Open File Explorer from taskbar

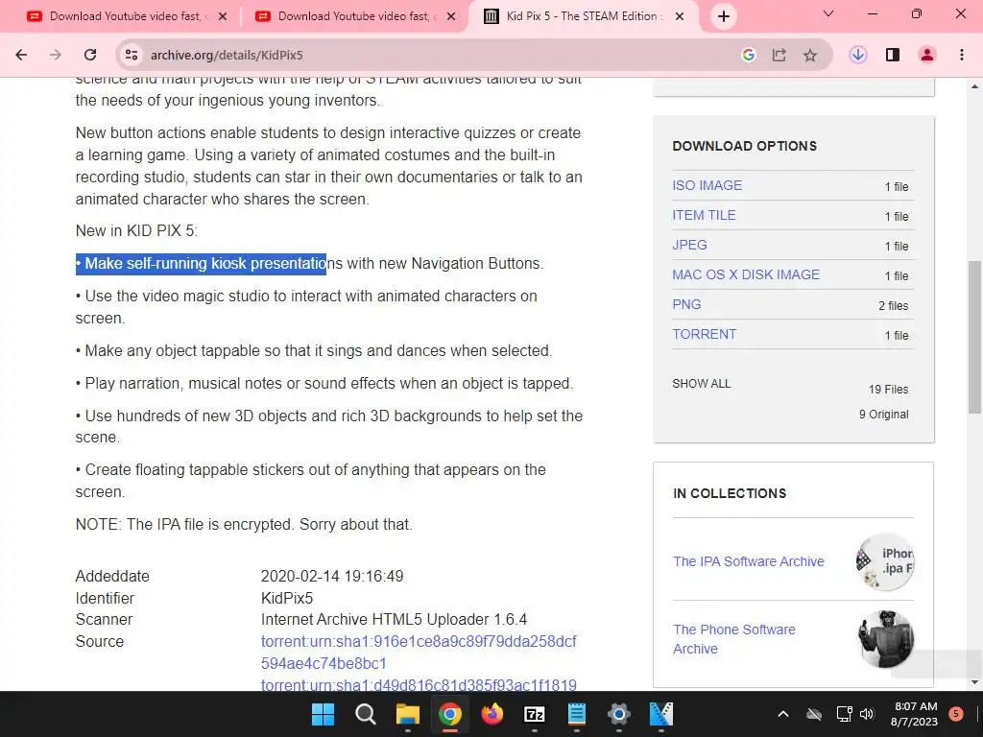pos(407,714)
